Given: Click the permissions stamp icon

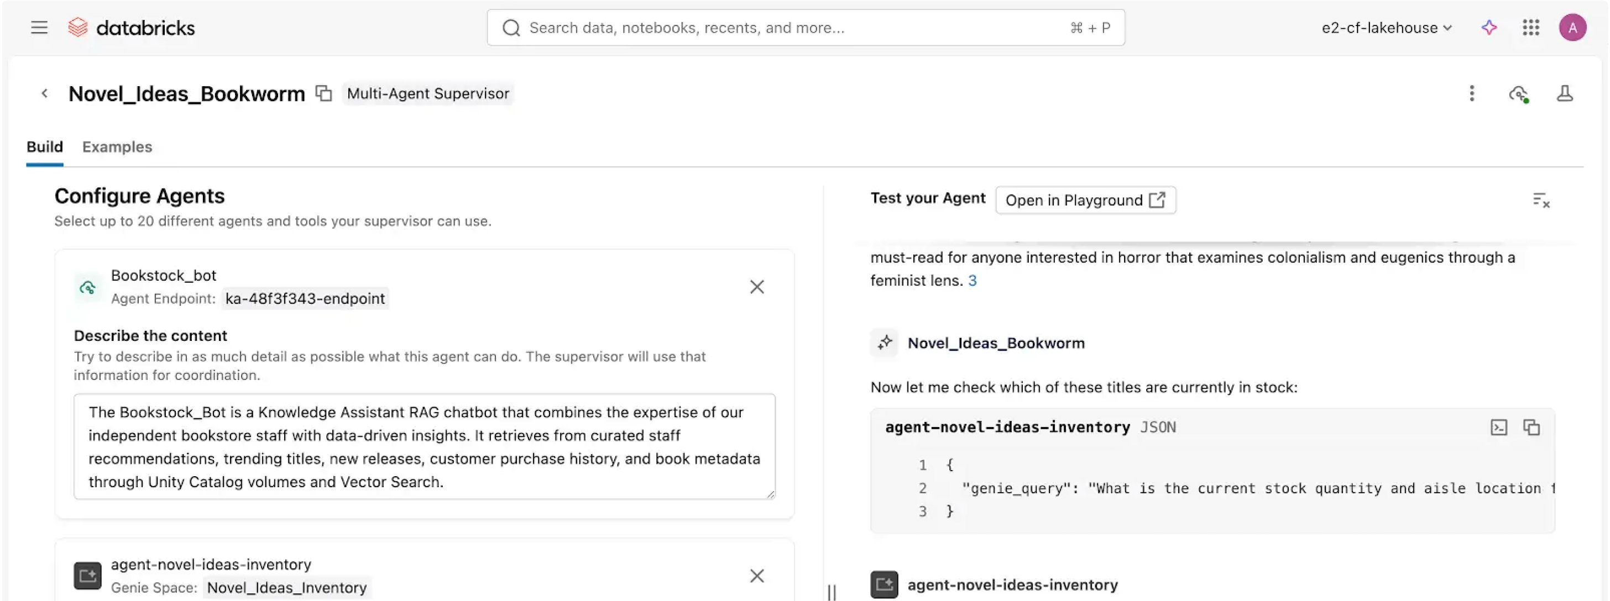Looking at the screenshot, I should pyautogui.click(x=1564, y=93).
